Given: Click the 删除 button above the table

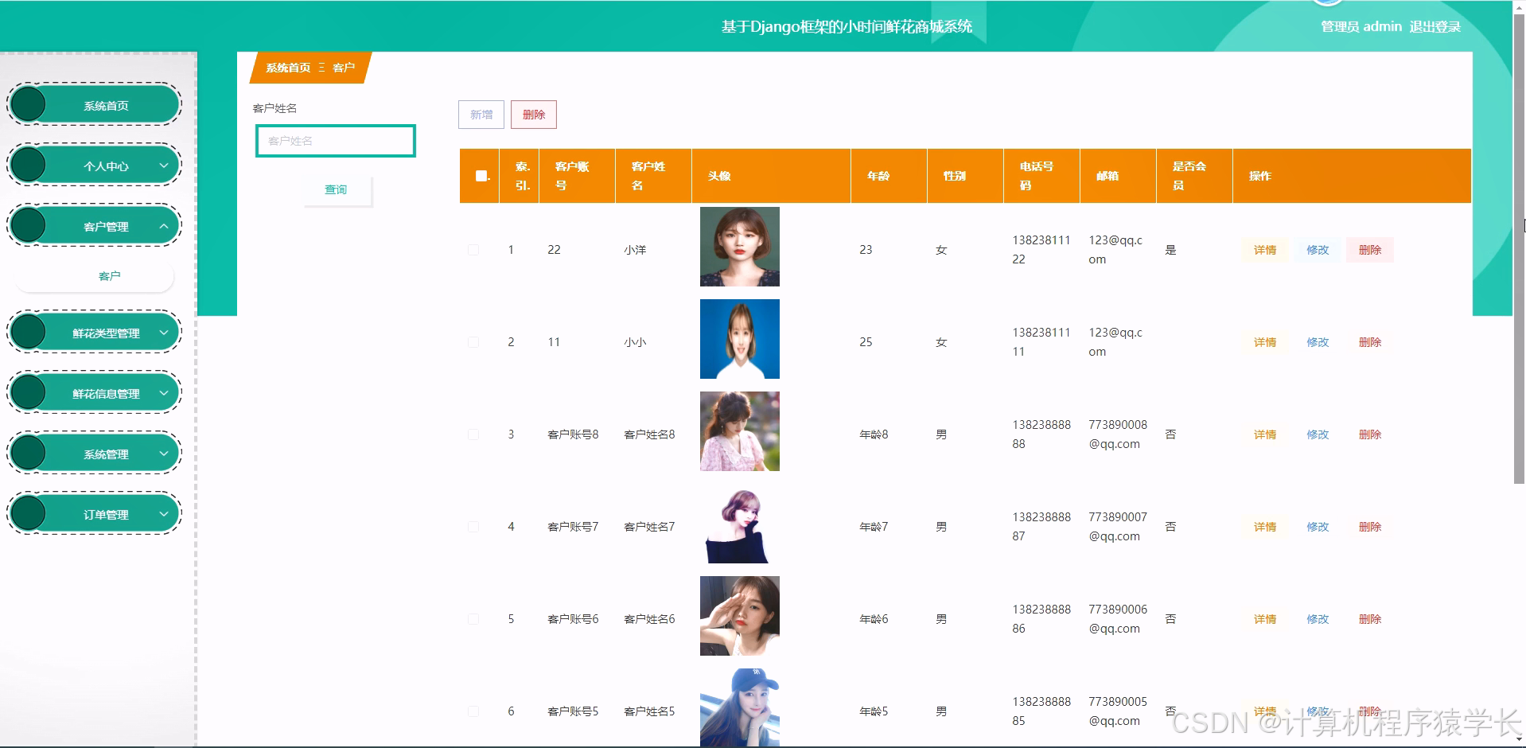Looking at the screenshot, I should click(x=534, y=115).
